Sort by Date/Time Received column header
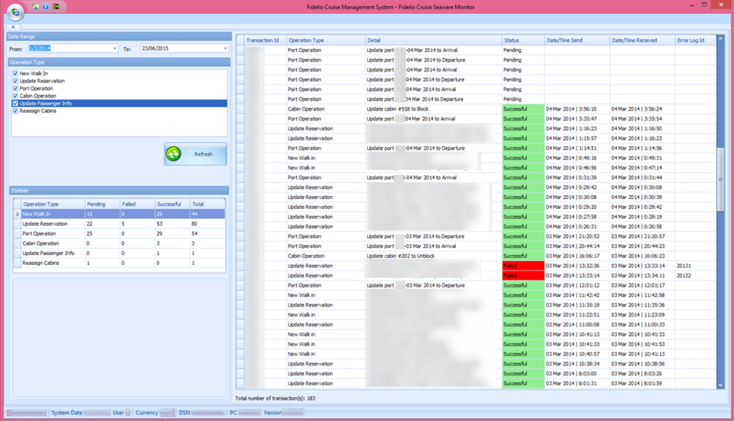Image resolution: width=734 pixels, height=421 pixels. pos(642,40)
